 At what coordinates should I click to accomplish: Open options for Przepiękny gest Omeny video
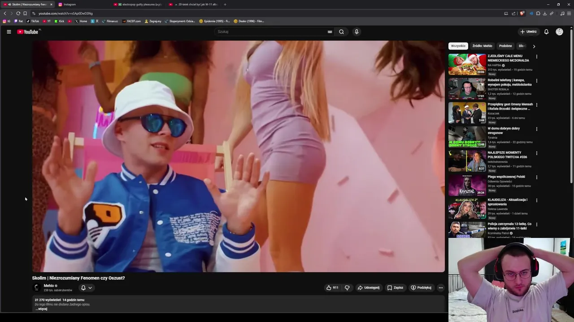point(536,105)
